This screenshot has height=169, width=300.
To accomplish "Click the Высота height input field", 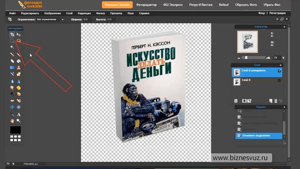I will tap(111, 20).
